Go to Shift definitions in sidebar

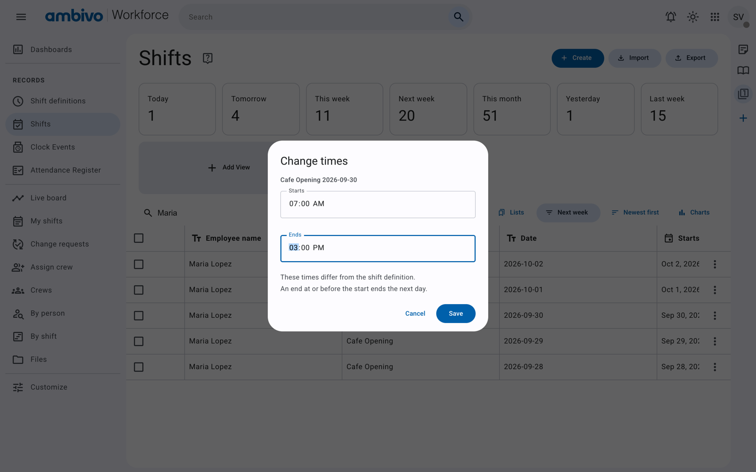tap(63, 101)
